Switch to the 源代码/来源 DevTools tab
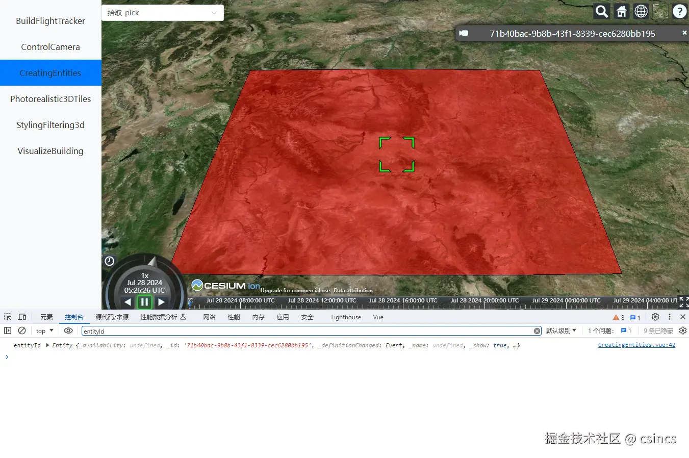Screen dimensions: 689x458 112,317
